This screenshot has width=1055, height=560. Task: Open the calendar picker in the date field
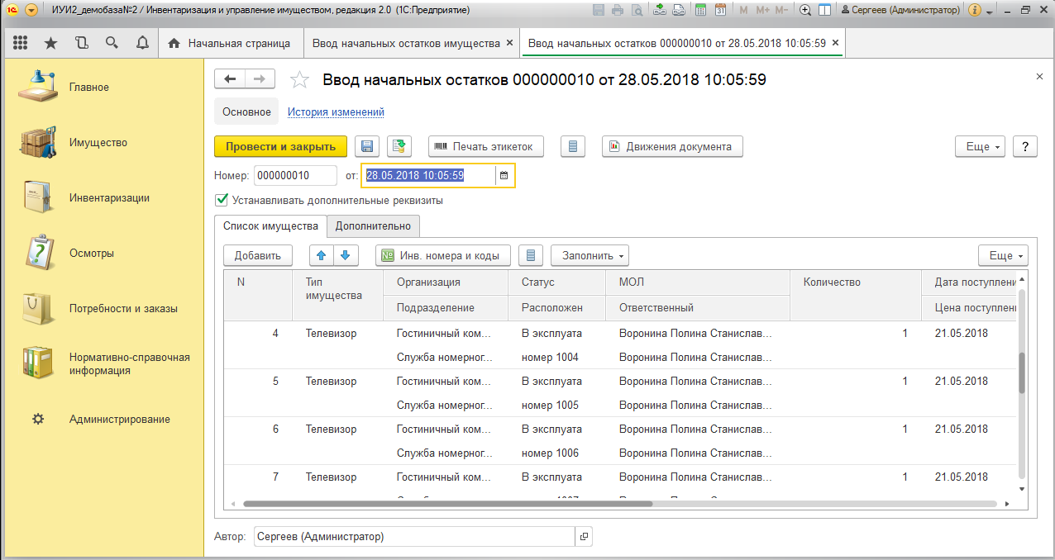pos(504,175)
